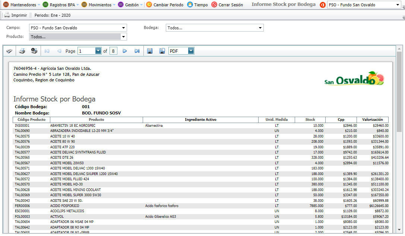
Task: Click the Periodo: Ene - 2020 label
Action: click(x=53, y=15)
